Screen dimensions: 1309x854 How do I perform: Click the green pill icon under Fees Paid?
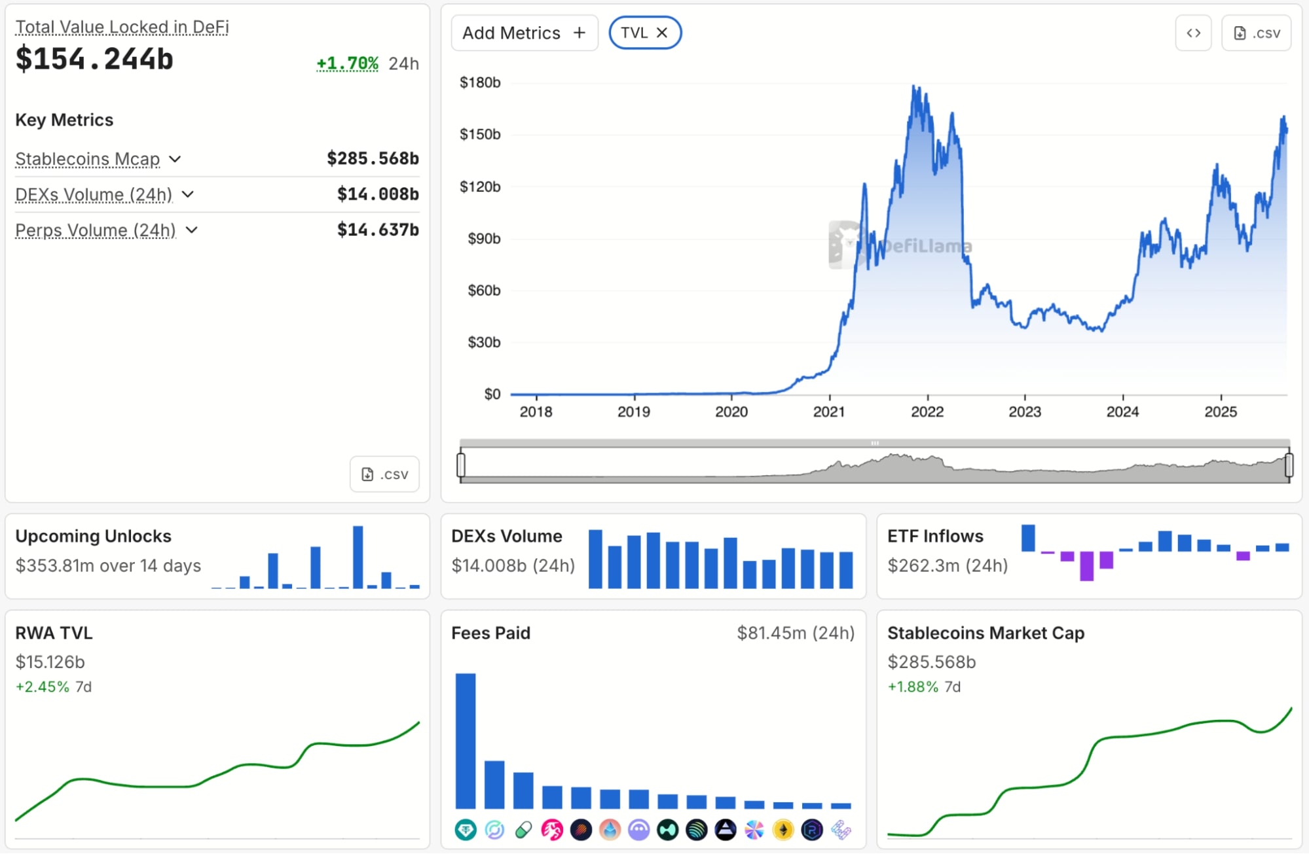click(x=523, y=830)
